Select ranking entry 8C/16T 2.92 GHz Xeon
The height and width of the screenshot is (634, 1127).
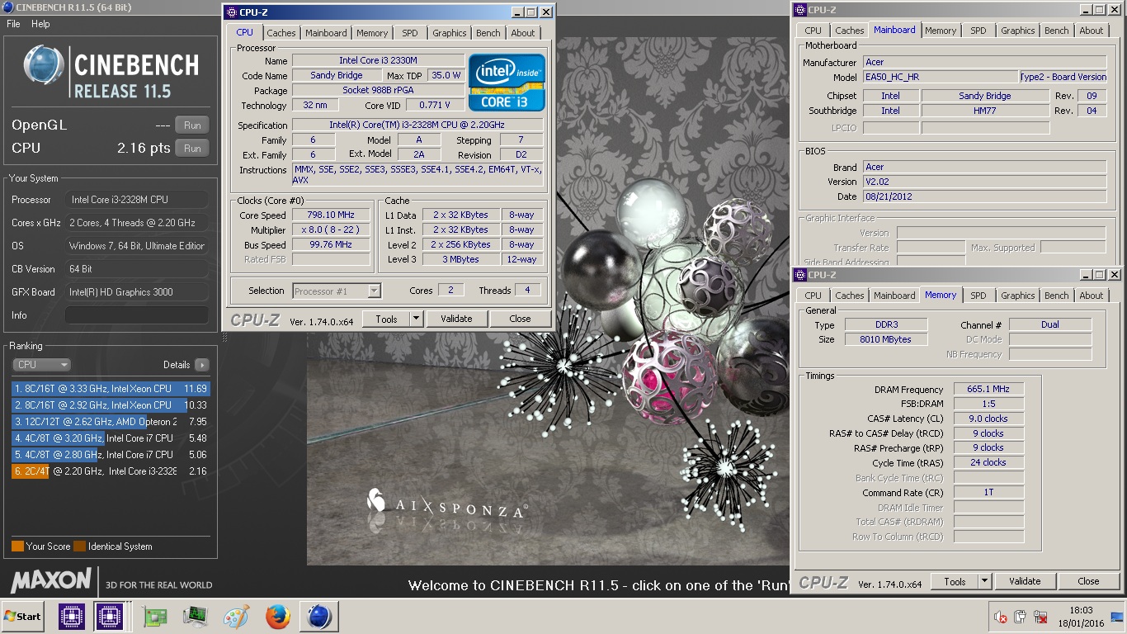pyautogui.click(x=111, y=405)
